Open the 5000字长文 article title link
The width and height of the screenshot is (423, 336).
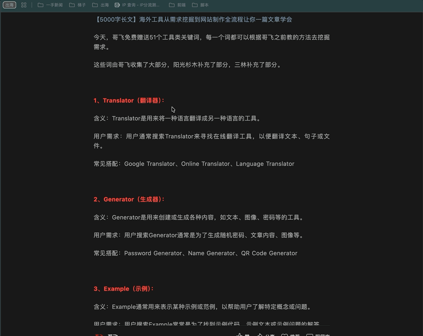193,20
